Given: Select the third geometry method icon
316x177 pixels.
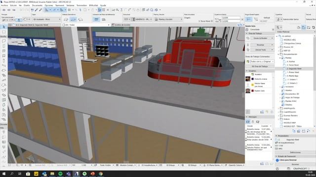Looking at the screenshot, I should (x=80, y=19).
